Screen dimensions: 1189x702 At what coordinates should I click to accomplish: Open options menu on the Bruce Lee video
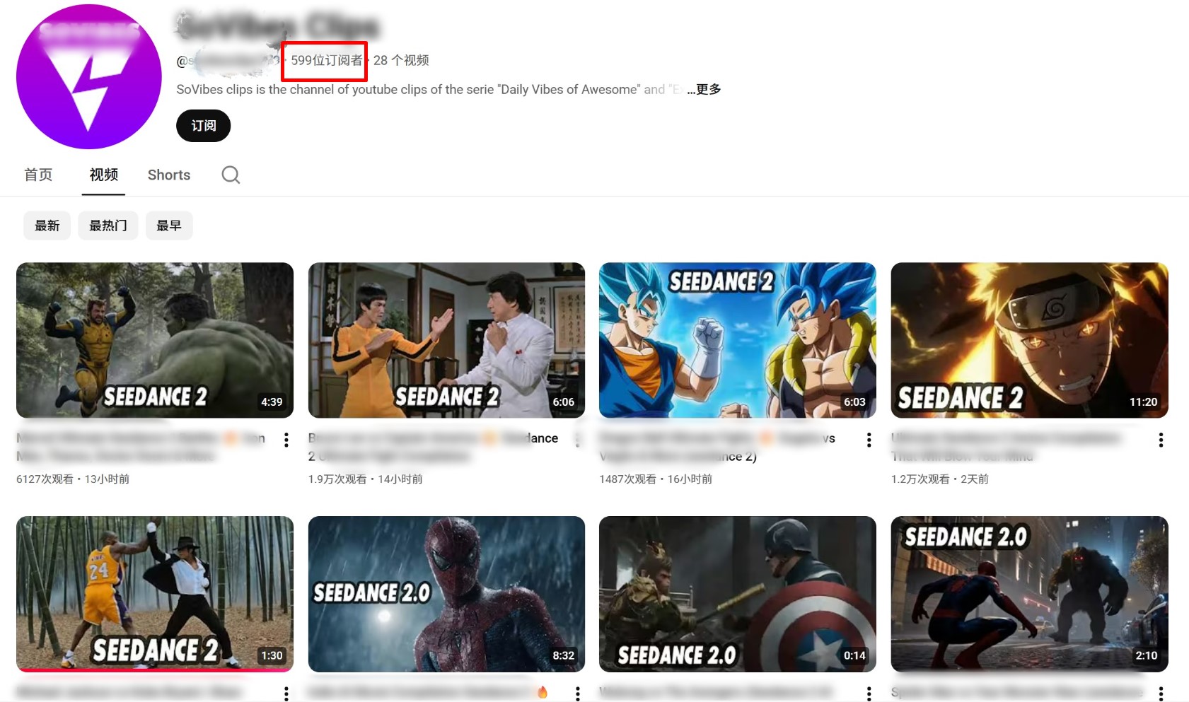coord(578,440)
